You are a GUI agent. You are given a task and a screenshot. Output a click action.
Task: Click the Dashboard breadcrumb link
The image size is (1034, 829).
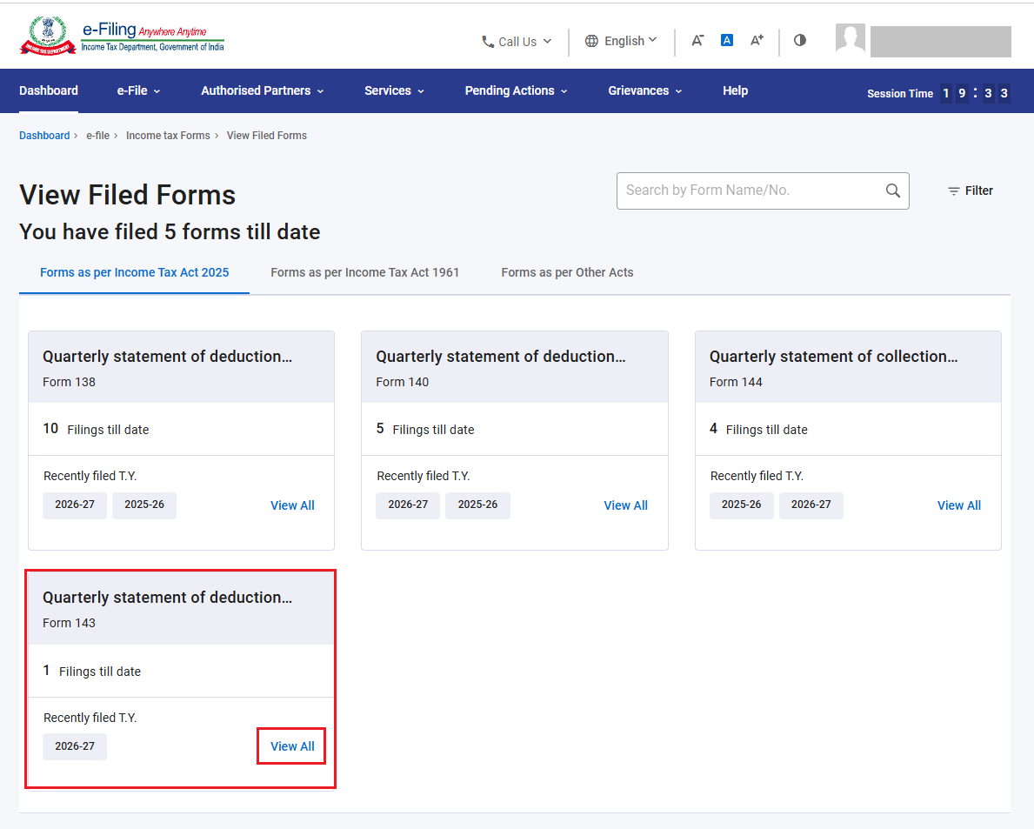[x=44, y=135]
